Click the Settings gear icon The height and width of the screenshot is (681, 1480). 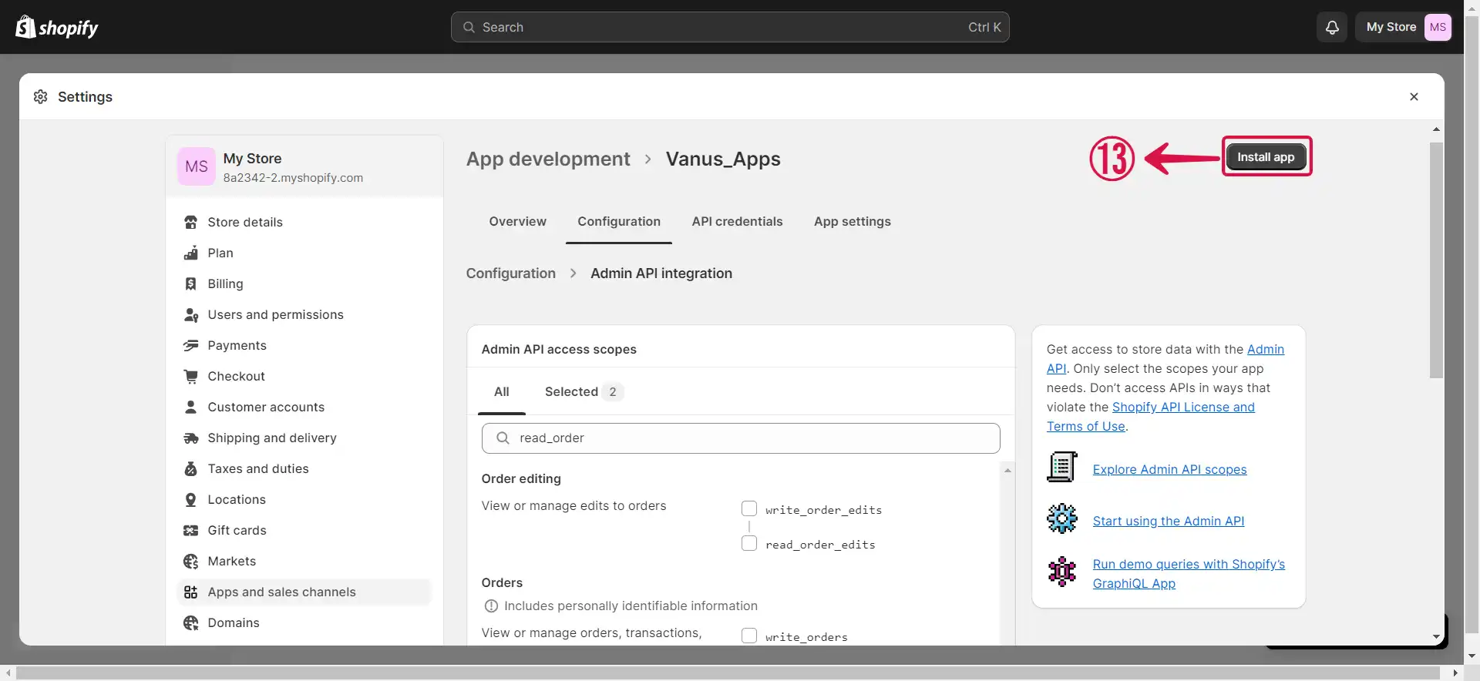[x=41, y=96]
